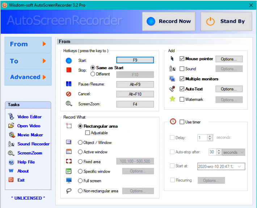Toggle the AutoText checkbox
Image resolution: width=257 pixels, height=208 pixels.
point(182,89)
